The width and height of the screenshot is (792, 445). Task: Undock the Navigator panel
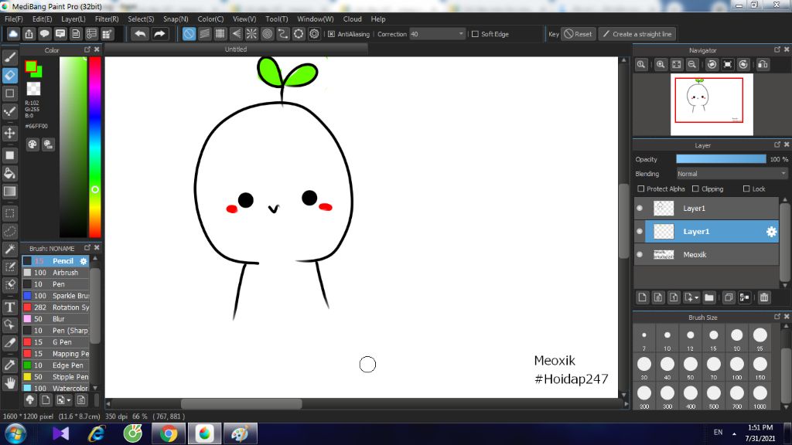pos(777,49)
